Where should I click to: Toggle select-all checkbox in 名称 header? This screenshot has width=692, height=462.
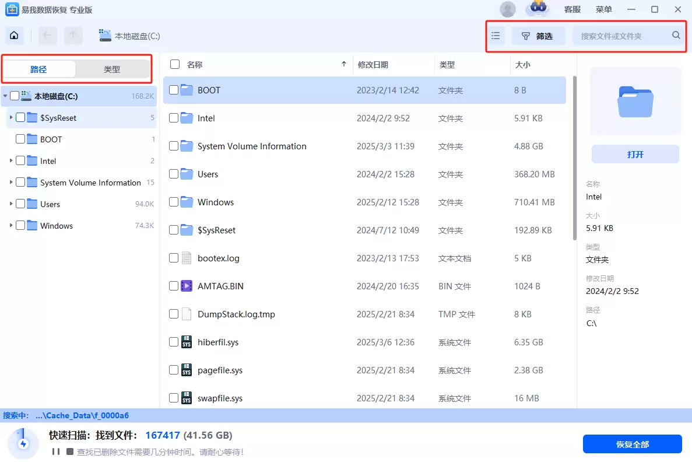pyautogui.click(x=175, y=65)
